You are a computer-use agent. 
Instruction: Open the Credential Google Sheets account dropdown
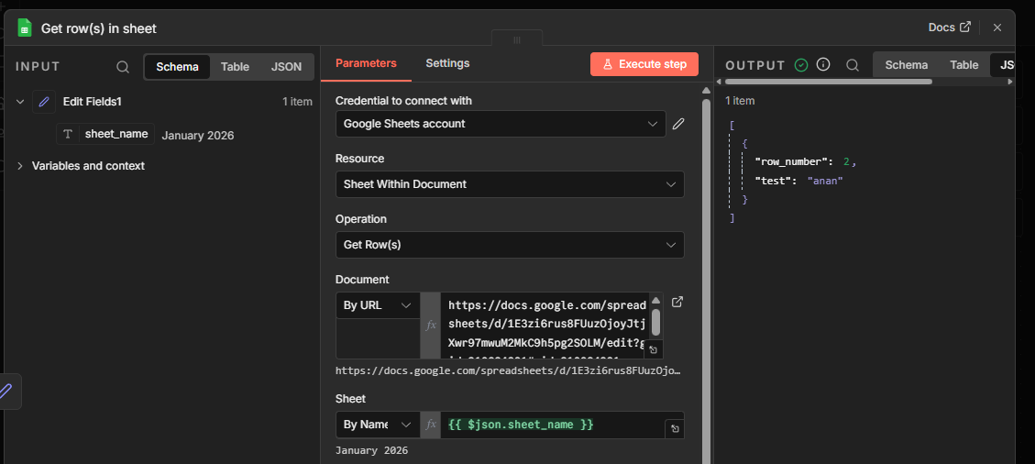click(501, 124)
